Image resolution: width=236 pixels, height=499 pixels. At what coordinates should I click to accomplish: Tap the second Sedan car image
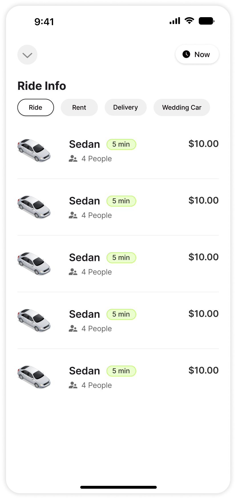click(x=34, y=207)
